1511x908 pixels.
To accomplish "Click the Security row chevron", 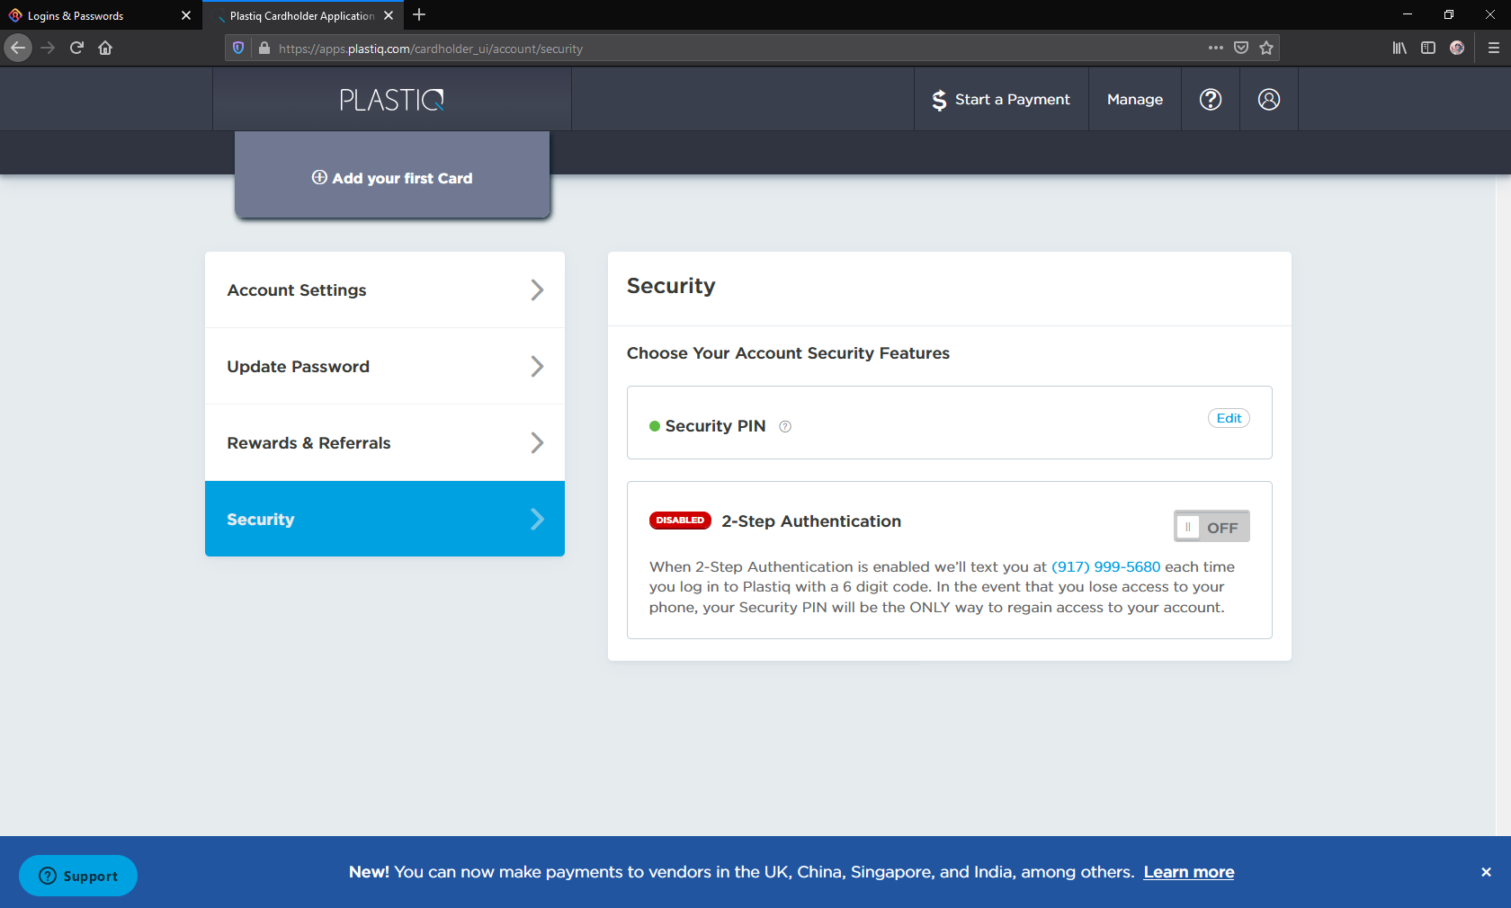I will [x=537, y=519].
